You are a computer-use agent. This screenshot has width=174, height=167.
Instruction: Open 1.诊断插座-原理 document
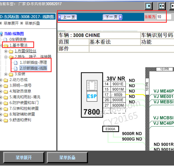tap(33, 62)
